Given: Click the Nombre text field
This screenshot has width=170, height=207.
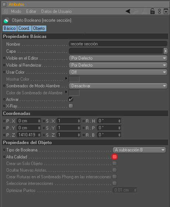Looking at the screenshot, I should coord(118,44).
